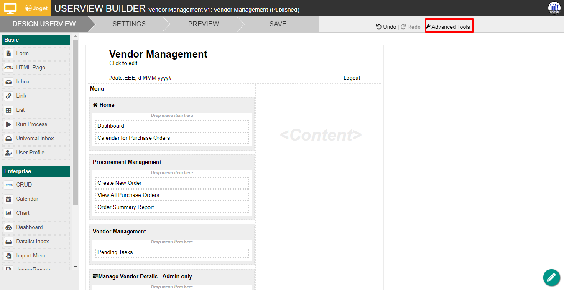This screenshot has height=290, width=564.
Task: Switch to the Settings step
Action: (129, 24)
